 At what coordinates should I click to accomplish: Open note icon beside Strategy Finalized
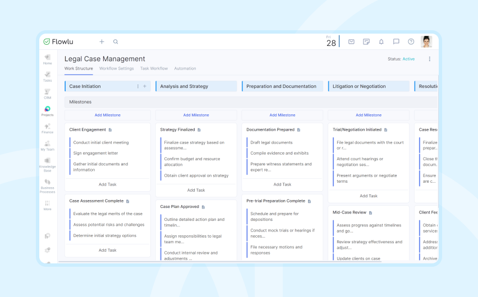click(x=199, y=130)
